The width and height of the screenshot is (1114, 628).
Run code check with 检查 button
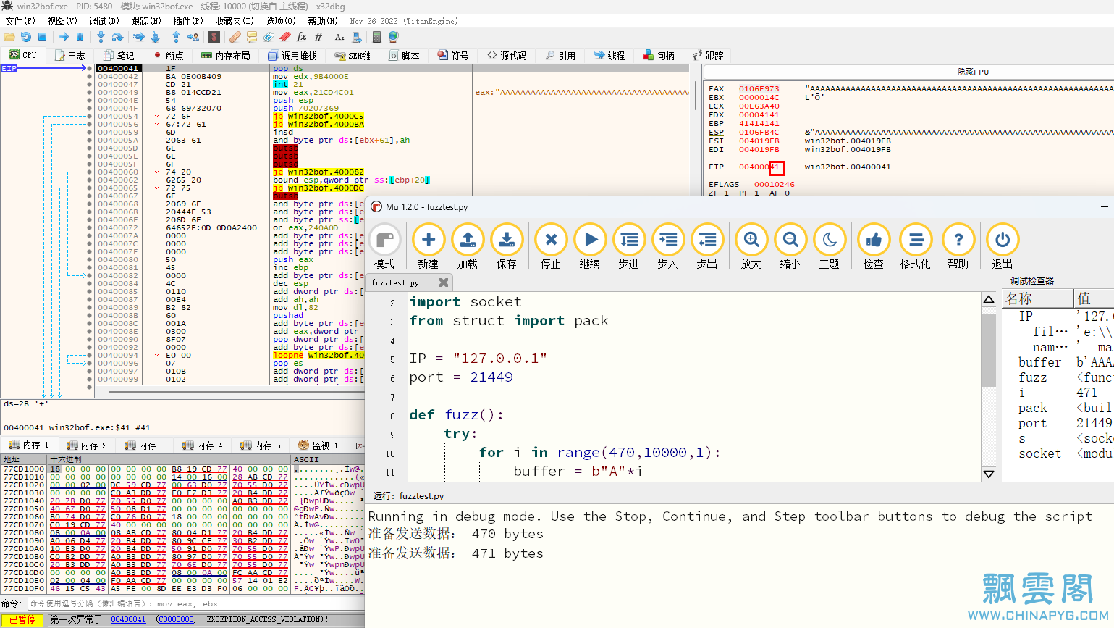[874, 247]
